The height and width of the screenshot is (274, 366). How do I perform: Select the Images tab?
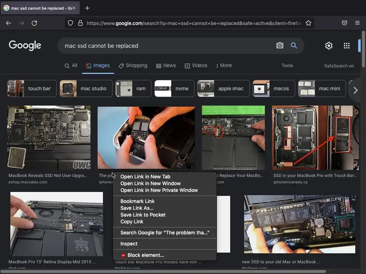coord(98,66)
